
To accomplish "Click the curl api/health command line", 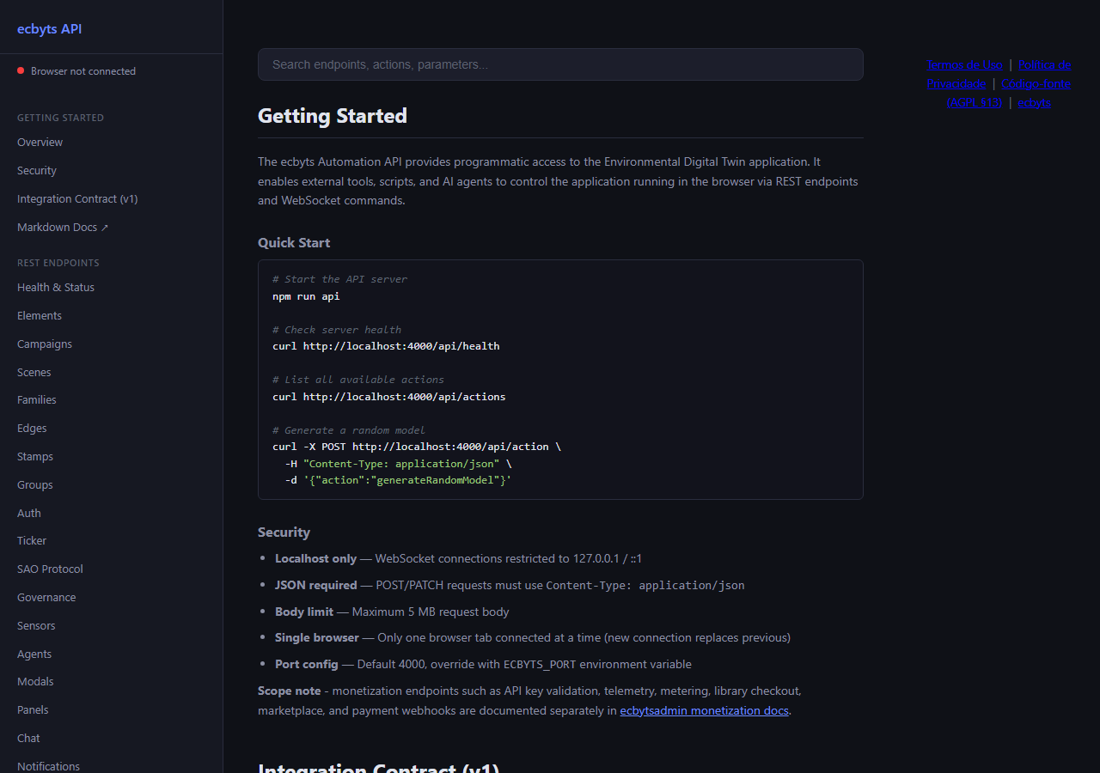I will point(386,346).
